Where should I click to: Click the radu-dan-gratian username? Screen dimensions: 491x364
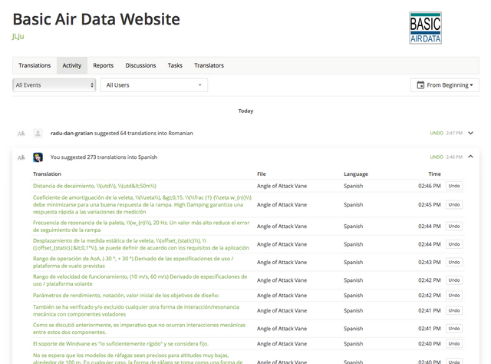tap(71, 134)
